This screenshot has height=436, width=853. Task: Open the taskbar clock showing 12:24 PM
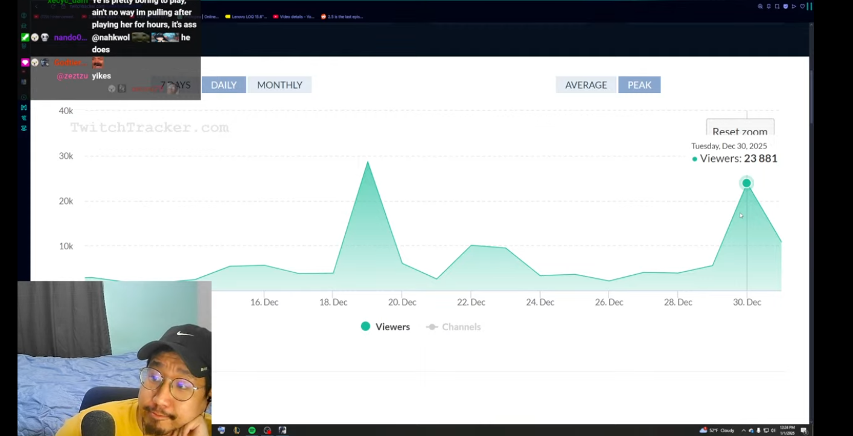(x=787, y=431)
